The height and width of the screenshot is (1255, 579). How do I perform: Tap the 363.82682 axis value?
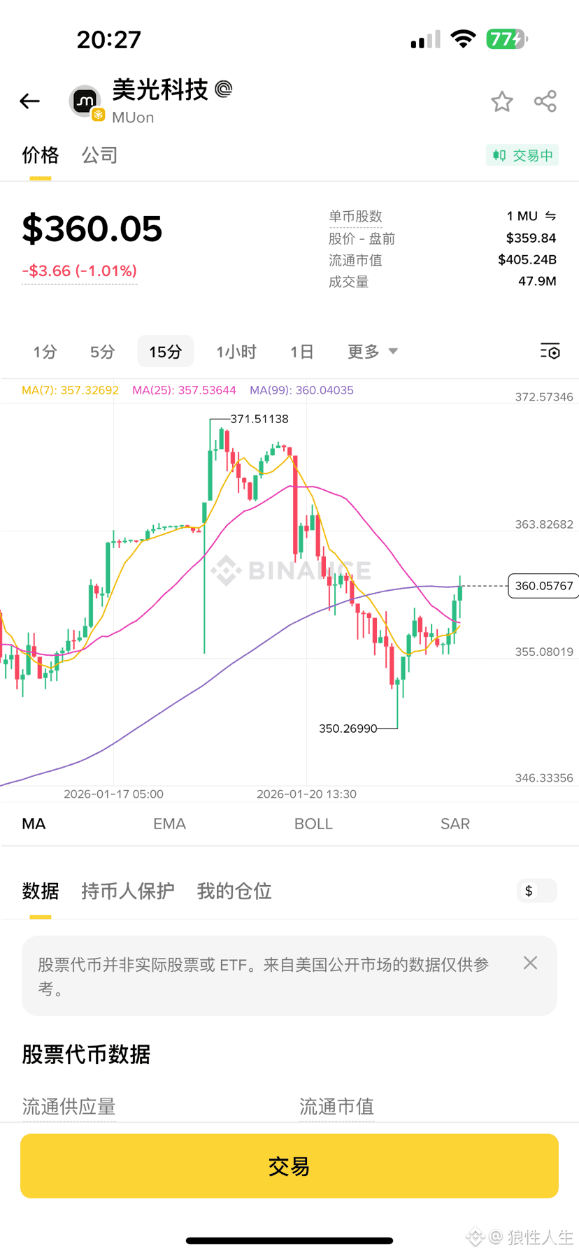544,524
